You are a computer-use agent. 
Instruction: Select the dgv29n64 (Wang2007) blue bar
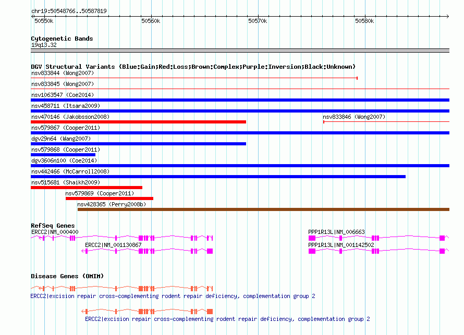(x=138, y=144)
